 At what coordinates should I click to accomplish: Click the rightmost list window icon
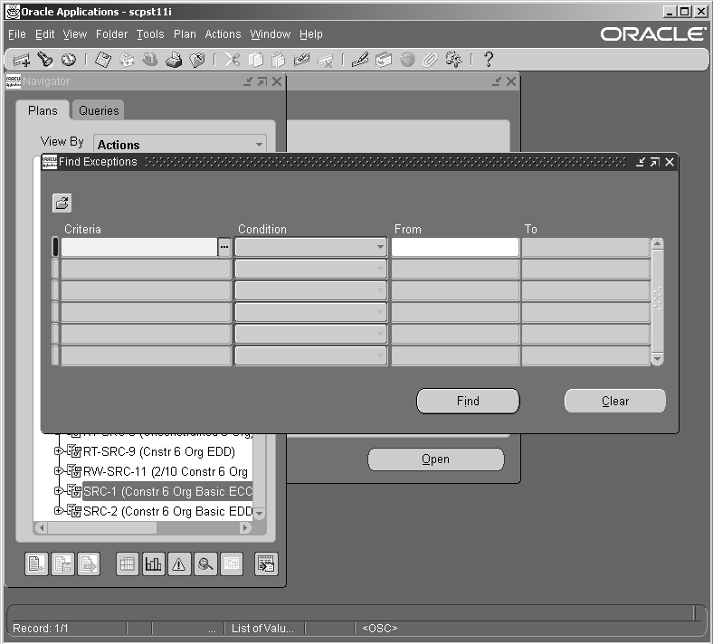pos(266,564)
